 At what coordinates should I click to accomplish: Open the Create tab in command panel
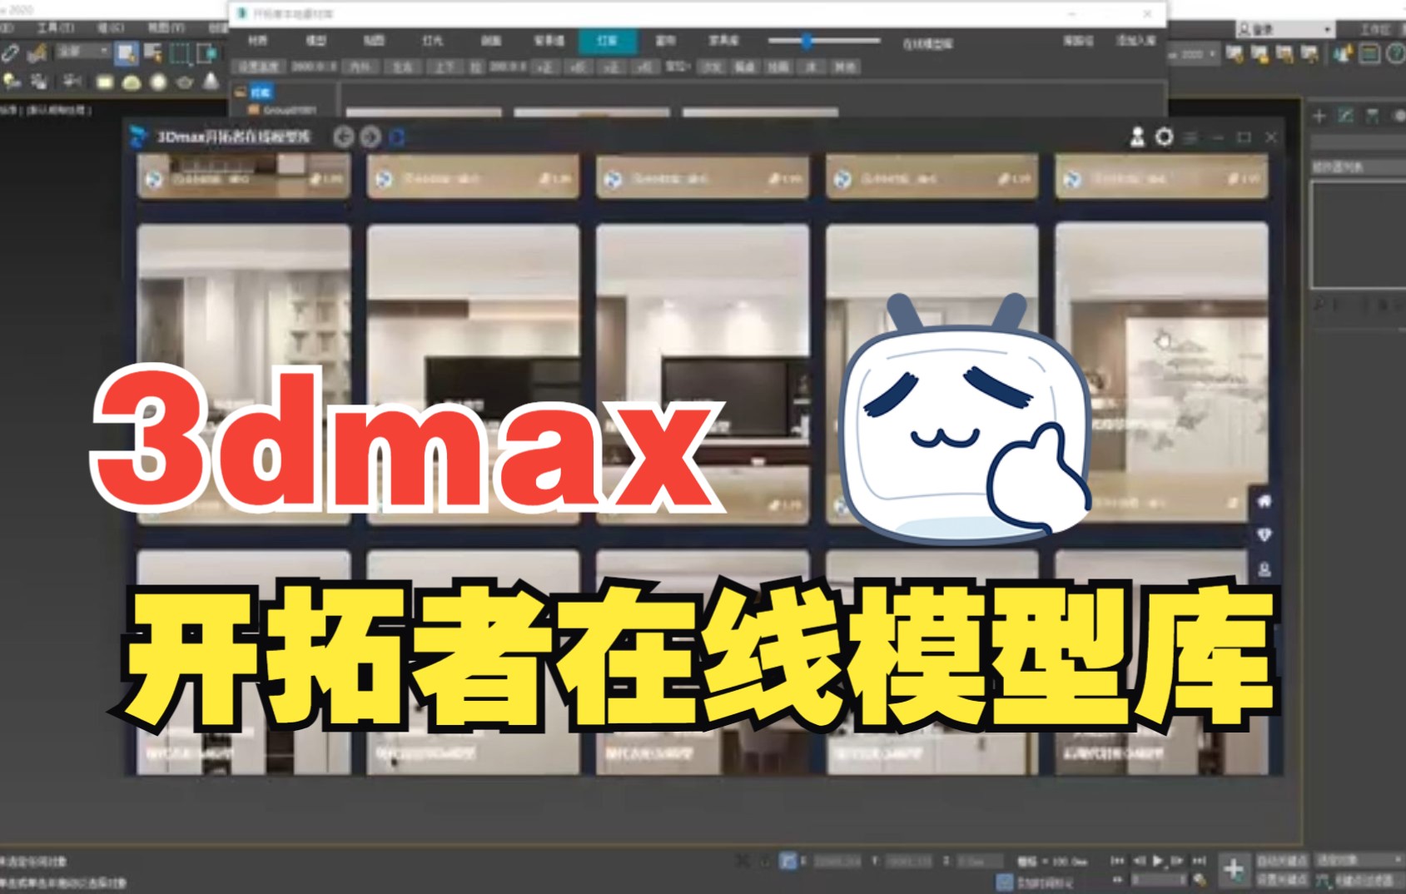[1319, 117]
